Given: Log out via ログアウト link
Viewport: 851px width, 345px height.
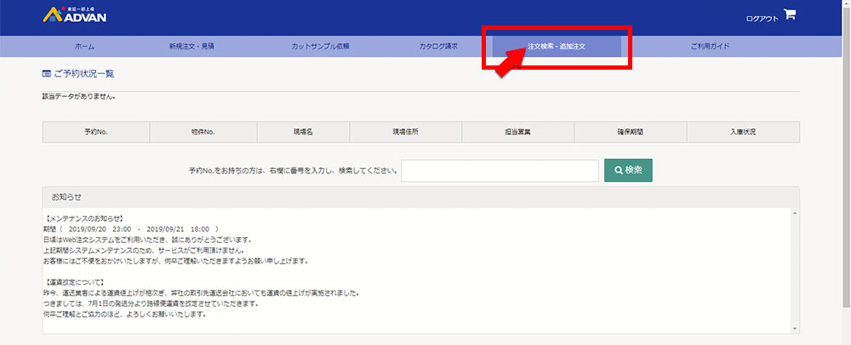Looking at the screenshot, I should (x=762, y=18).
